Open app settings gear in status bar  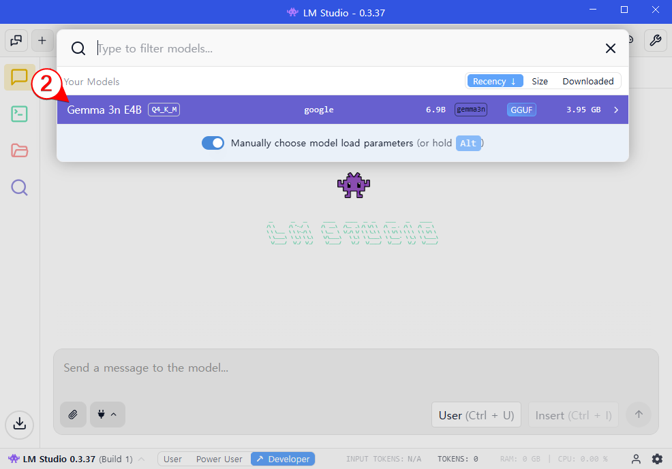(657, 459)
